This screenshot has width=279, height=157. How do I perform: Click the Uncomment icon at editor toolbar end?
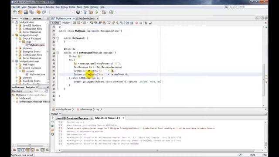click(x=150, y=23)
